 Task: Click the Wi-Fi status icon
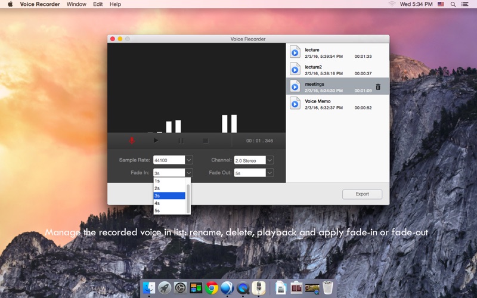(392, 4)
